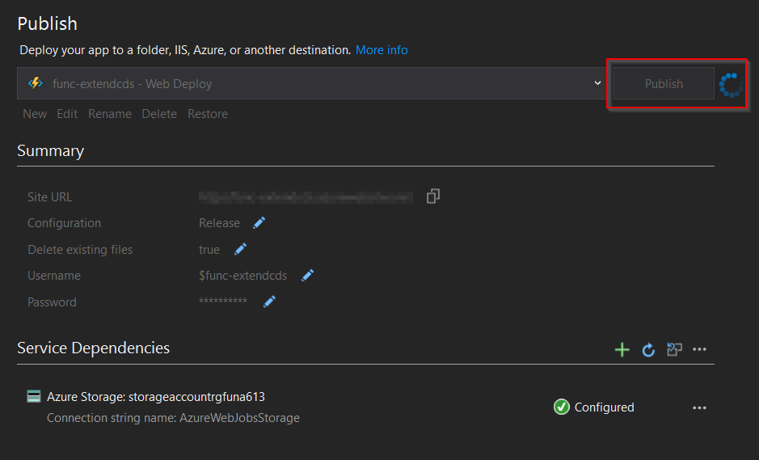The height and width of the screenshot is (460, 759).
Task: Click the Username label
Action: pos(54,276)
